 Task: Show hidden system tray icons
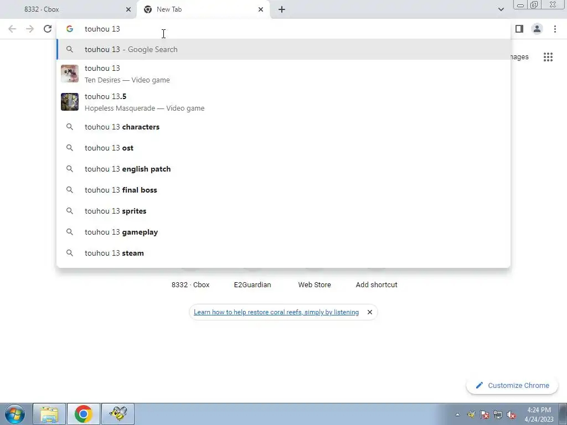pos(457,414)
